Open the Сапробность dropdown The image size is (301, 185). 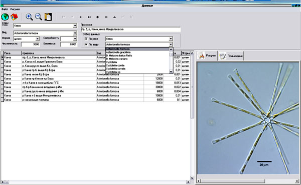point(75,39)
